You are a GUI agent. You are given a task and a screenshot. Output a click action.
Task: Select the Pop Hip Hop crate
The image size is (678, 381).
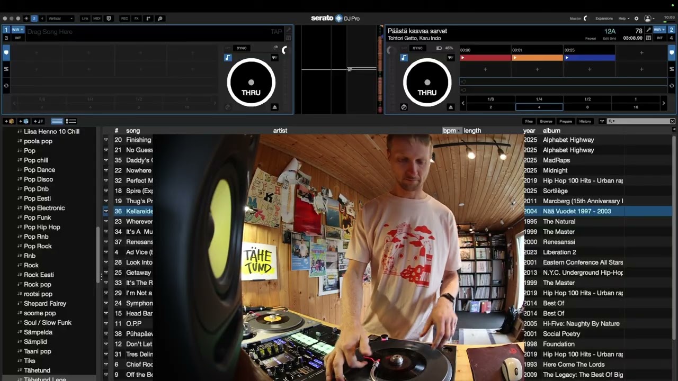(42, 227)
